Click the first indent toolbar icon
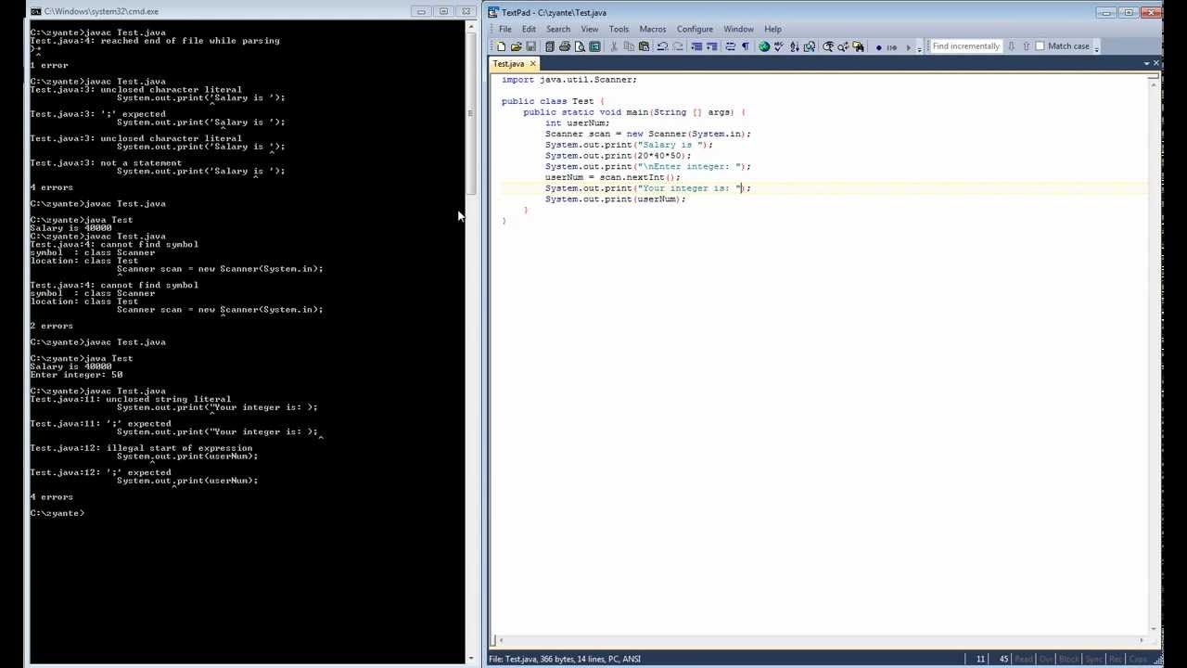This screenshot has height=668, width=1187. [x=696, y=46]
